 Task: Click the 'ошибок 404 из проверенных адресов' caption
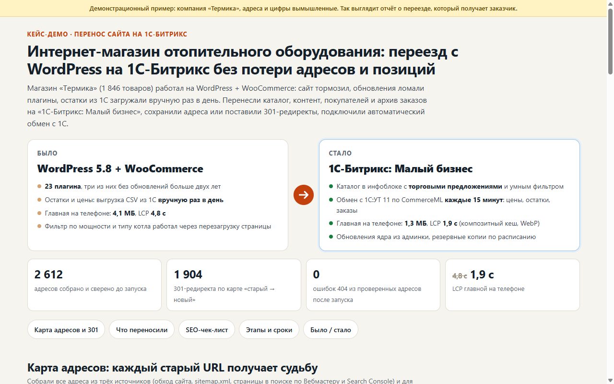tap(367, 294)
